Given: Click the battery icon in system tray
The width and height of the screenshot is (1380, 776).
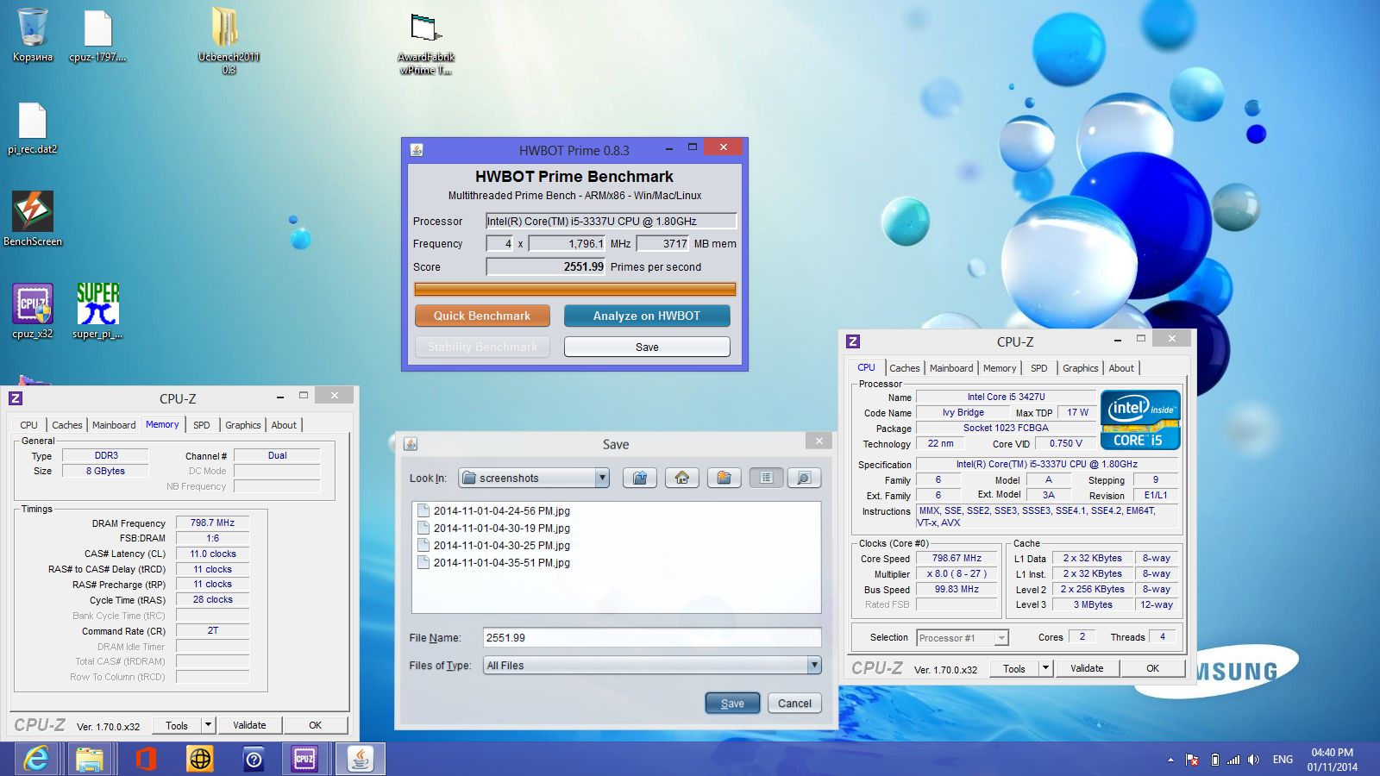Looking at the screenshot, I should click(x=1214, y=760).
